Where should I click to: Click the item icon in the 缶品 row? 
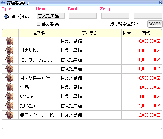[x=9, y=87]
